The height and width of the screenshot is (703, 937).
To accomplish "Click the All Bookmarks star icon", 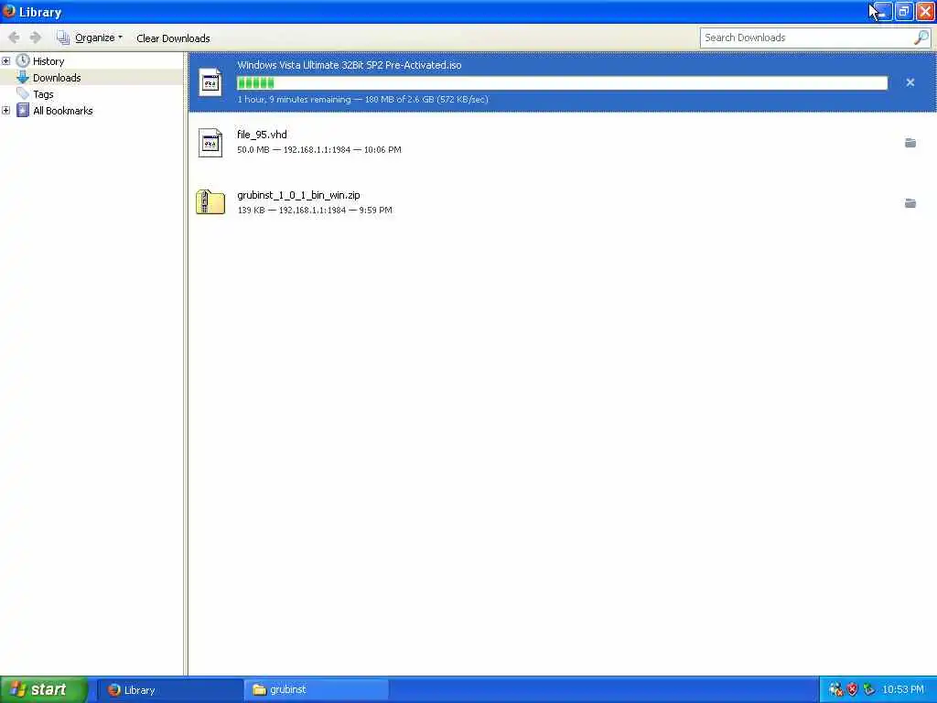I will pyautogui.click(x=23, y=110).
